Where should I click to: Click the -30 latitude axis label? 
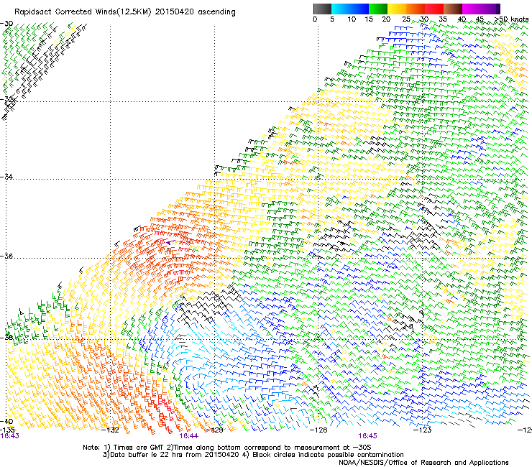tap(6, 24)
